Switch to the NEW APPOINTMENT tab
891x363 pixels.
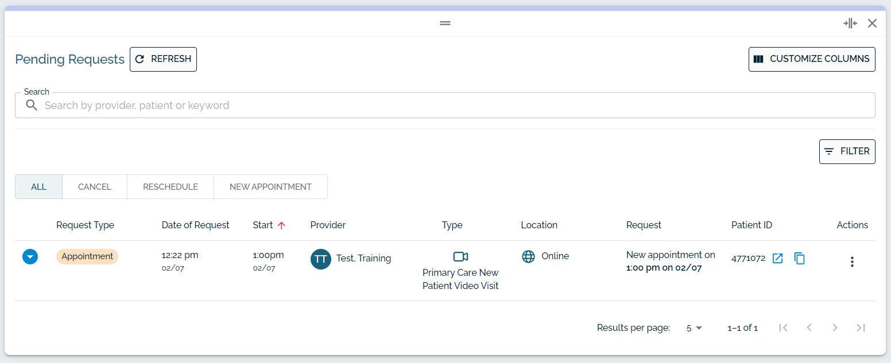pos(270,187)
